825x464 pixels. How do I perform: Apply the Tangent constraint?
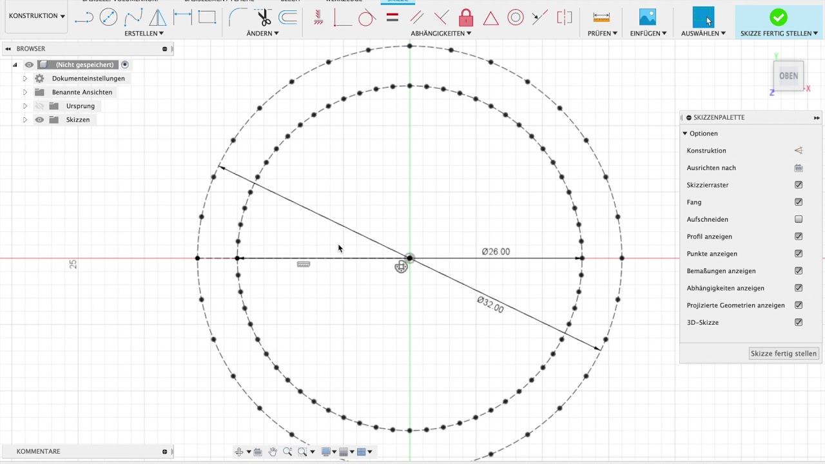(x=367, y=18)
